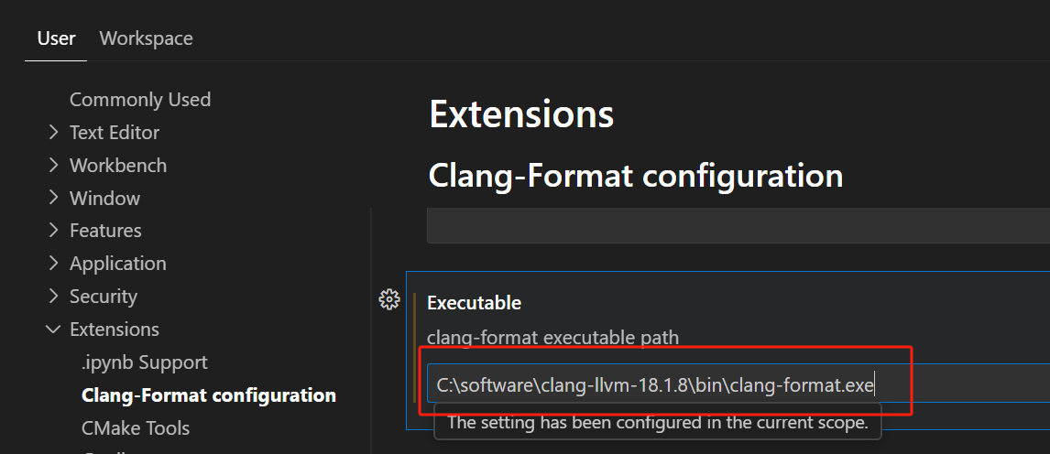Viewport: 1050px width, 454px height.
Task: Select Commonly Used in settings tree
Action: pos(140,100)
